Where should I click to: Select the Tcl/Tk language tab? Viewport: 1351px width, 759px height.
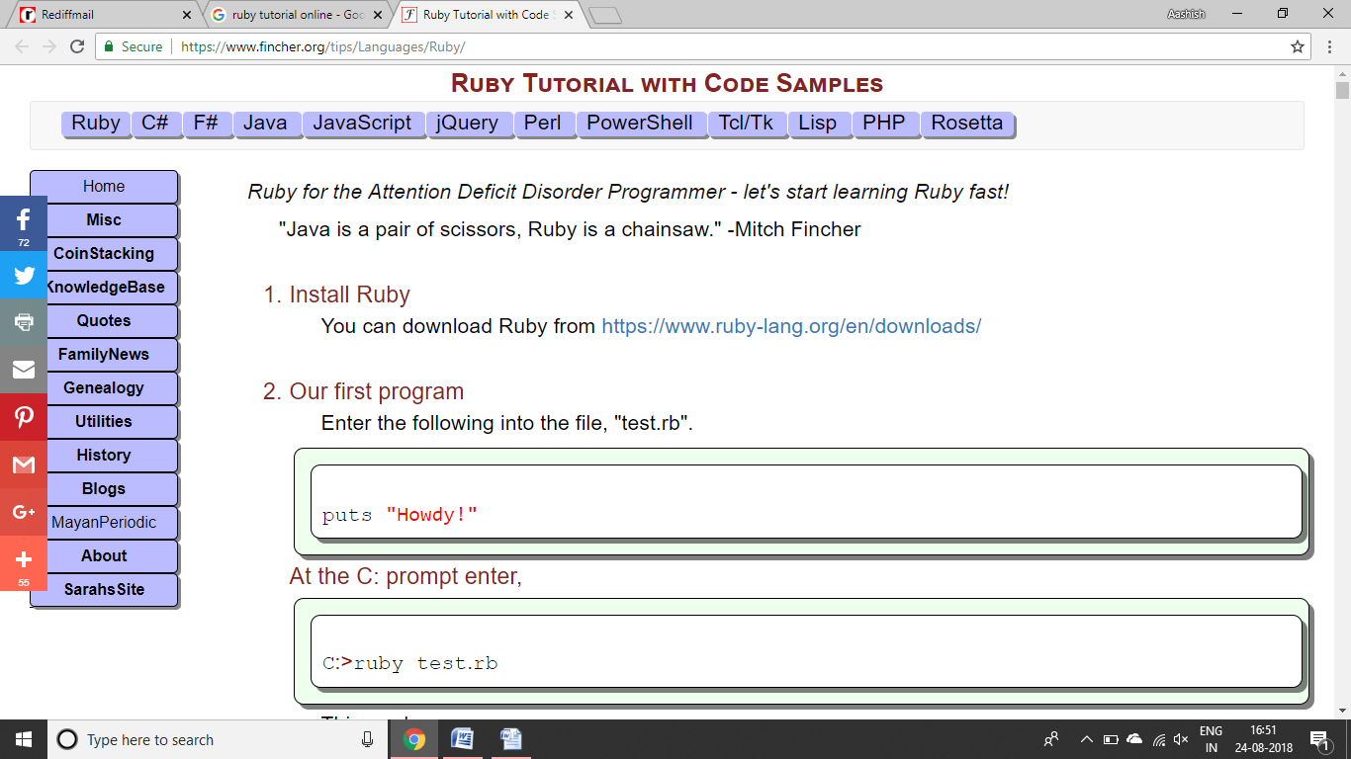click(x=747, y=124)
